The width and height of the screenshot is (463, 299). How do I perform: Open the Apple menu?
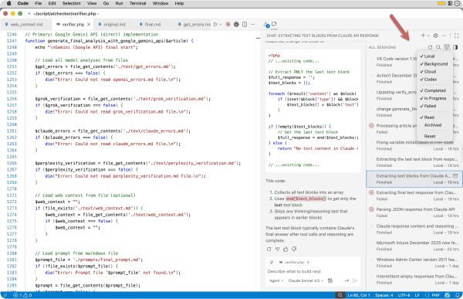pos(8,4)
